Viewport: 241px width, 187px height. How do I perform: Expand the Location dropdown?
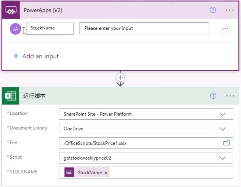223,114
